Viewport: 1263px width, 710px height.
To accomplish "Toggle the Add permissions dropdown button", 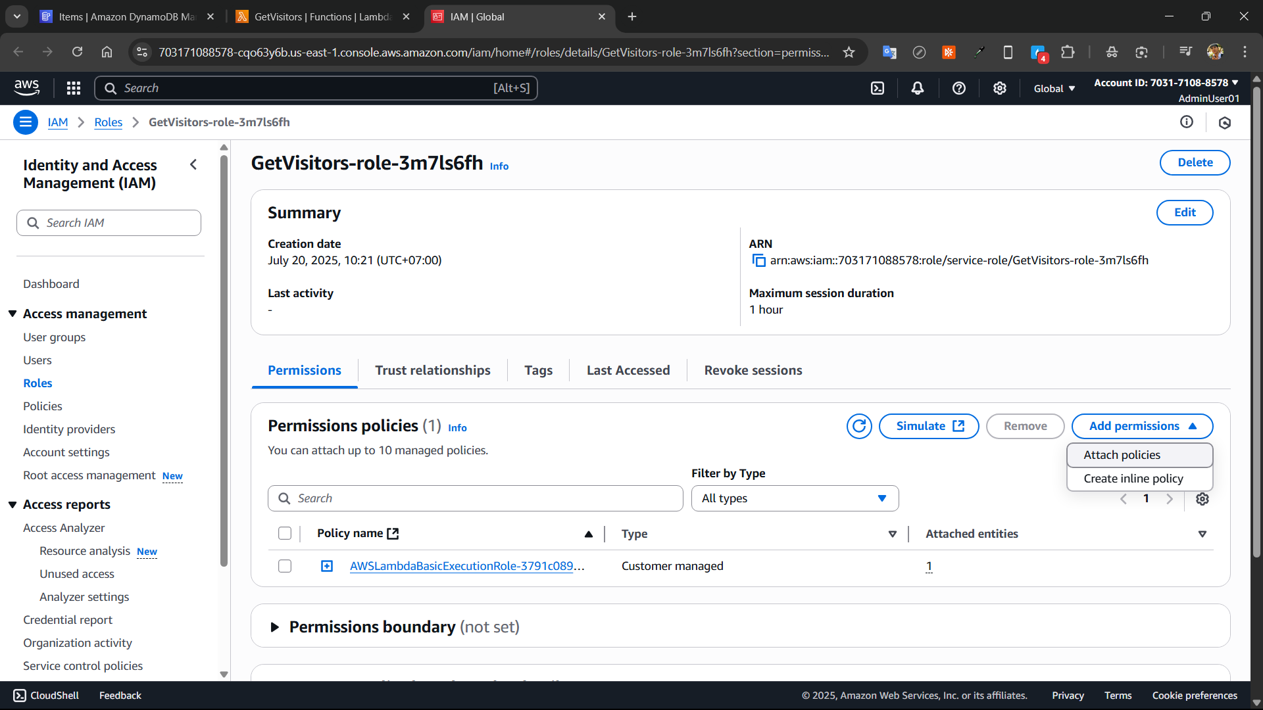I will 1142,426.
